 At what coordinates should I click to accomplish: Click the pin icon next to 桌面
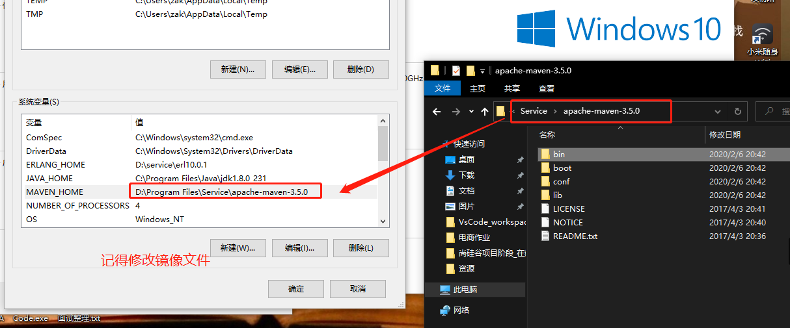pos(520,160)
